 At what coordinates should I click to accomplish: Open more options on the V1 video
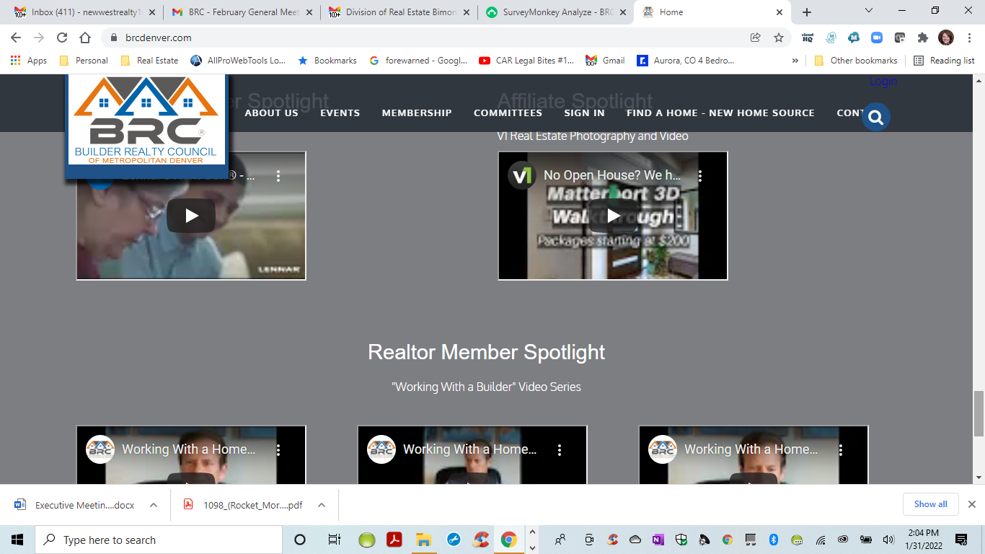pyautogui.click(x=699, y=175)
